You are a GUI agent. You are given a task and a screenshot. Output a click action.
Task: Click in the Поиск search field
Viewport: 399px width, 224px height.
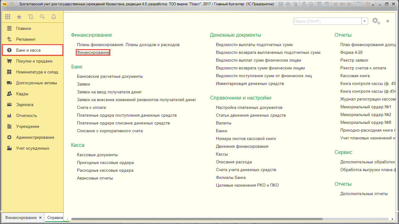pyautogui.click(x=327, y=21)
